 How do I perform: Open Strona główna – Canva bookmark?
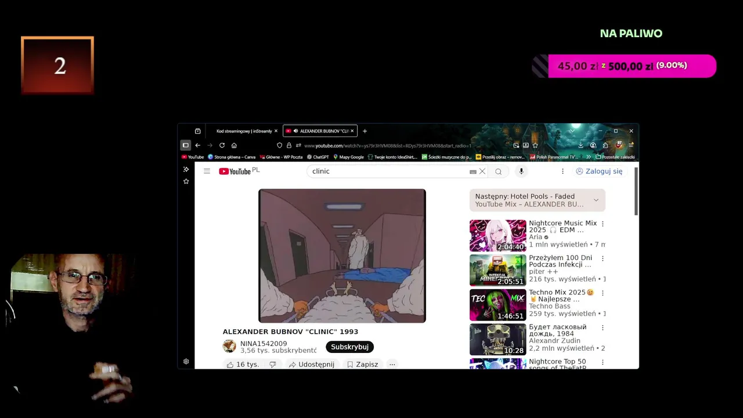(x=232, y=157)
